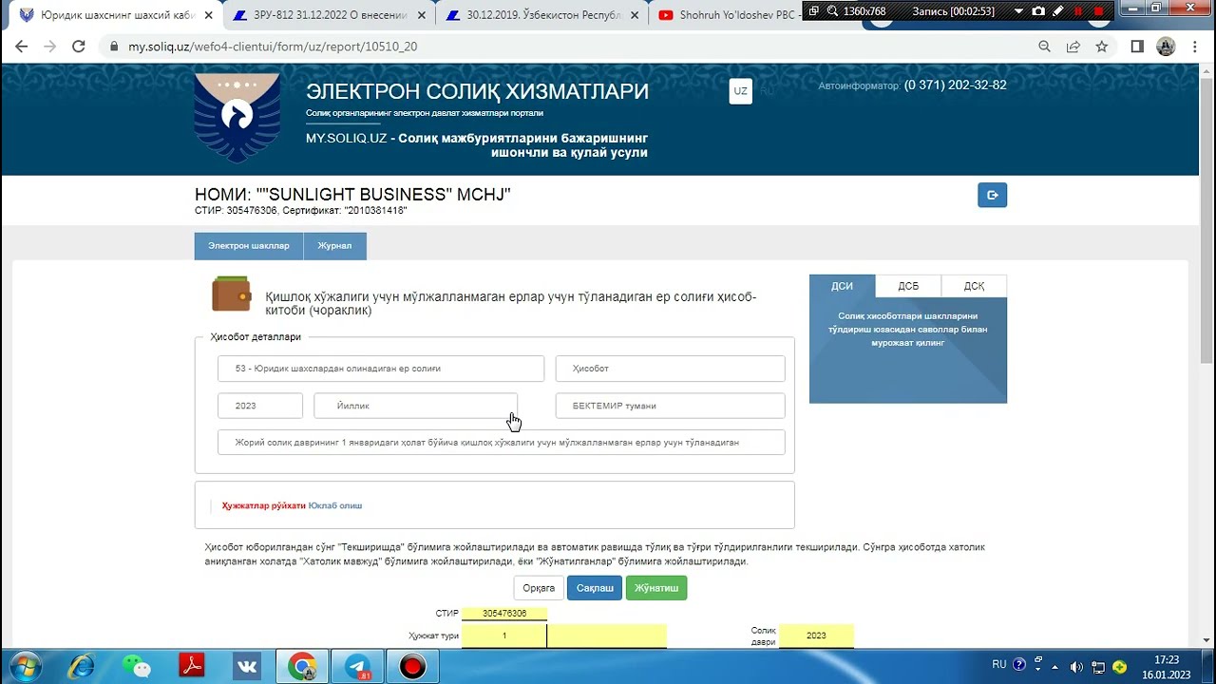Viewport: 1216px width, 684px height.
Task: Click the Сақлаш save button
Action: pos(595,588)
